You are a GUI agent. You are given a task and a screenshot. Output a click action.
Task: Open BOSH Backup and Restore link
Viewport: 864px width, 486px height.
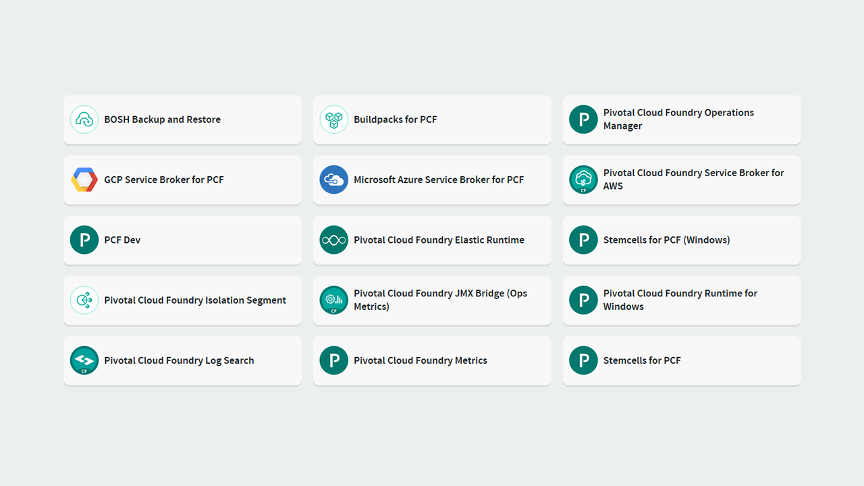pos(162,119)
